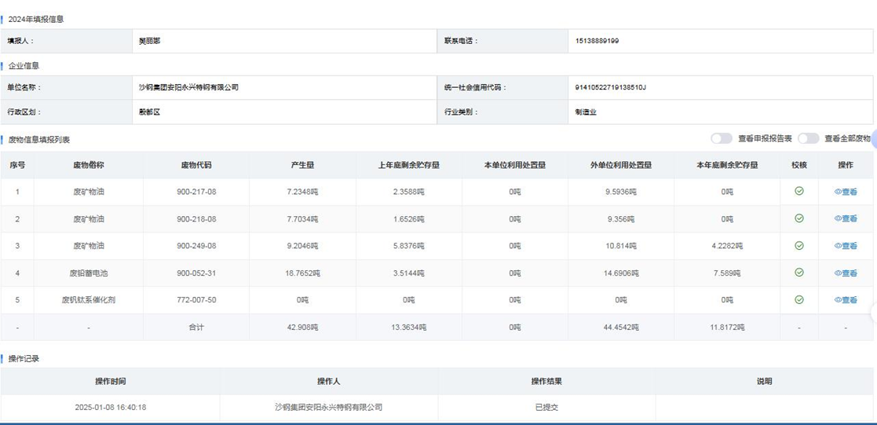Click the unified social credit code value
This screenshot has width=877, height=425.
(610, 87)
